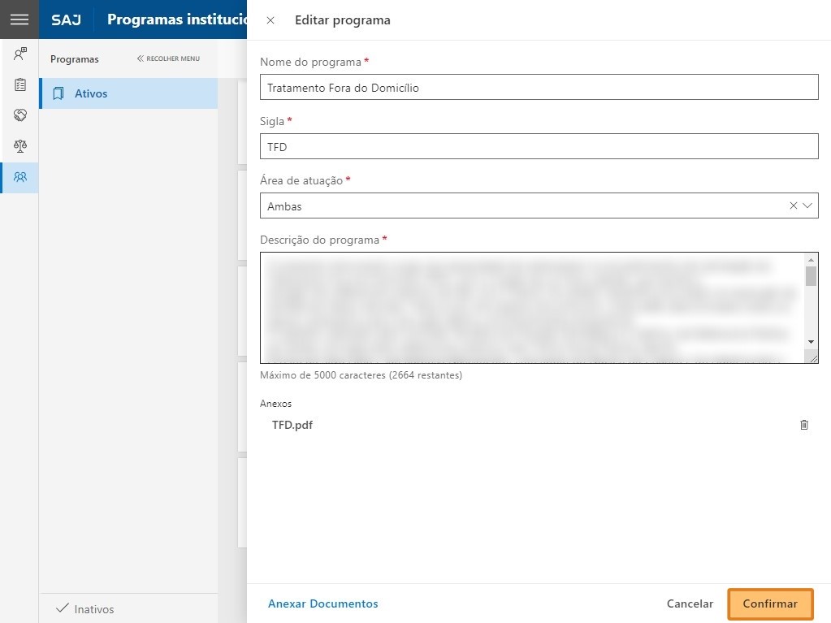Click Anexar Documentos link
This screenshot has width=831, height=623.
[x=322, y=604]
